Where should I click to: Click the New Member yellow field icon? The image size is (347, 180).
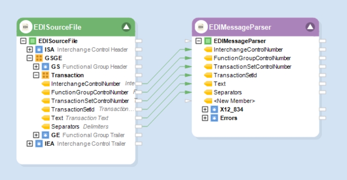208,101
